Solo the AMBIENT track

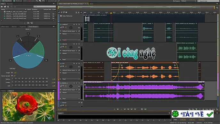point(77,24)
